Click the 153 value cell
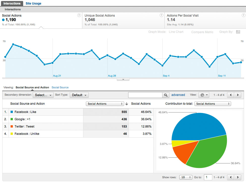Screen dimensions: 246x182 (106, 127)
